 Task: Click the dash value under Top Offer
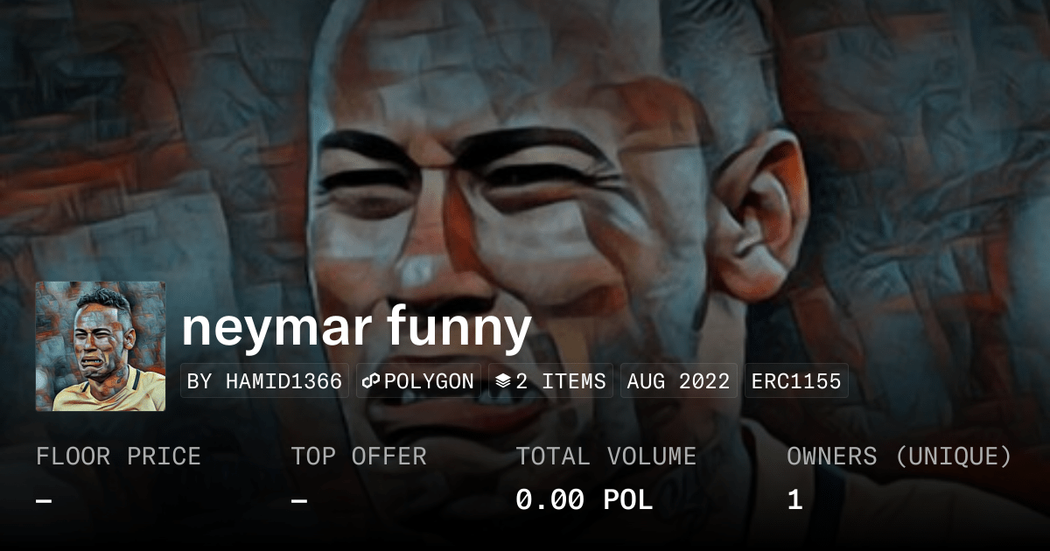click(299, 500)
